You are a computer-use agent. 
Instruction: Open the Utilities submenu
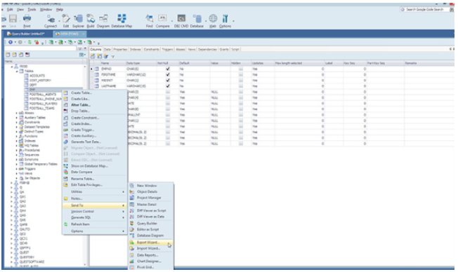pyautogui.click(x=94, y=192)
